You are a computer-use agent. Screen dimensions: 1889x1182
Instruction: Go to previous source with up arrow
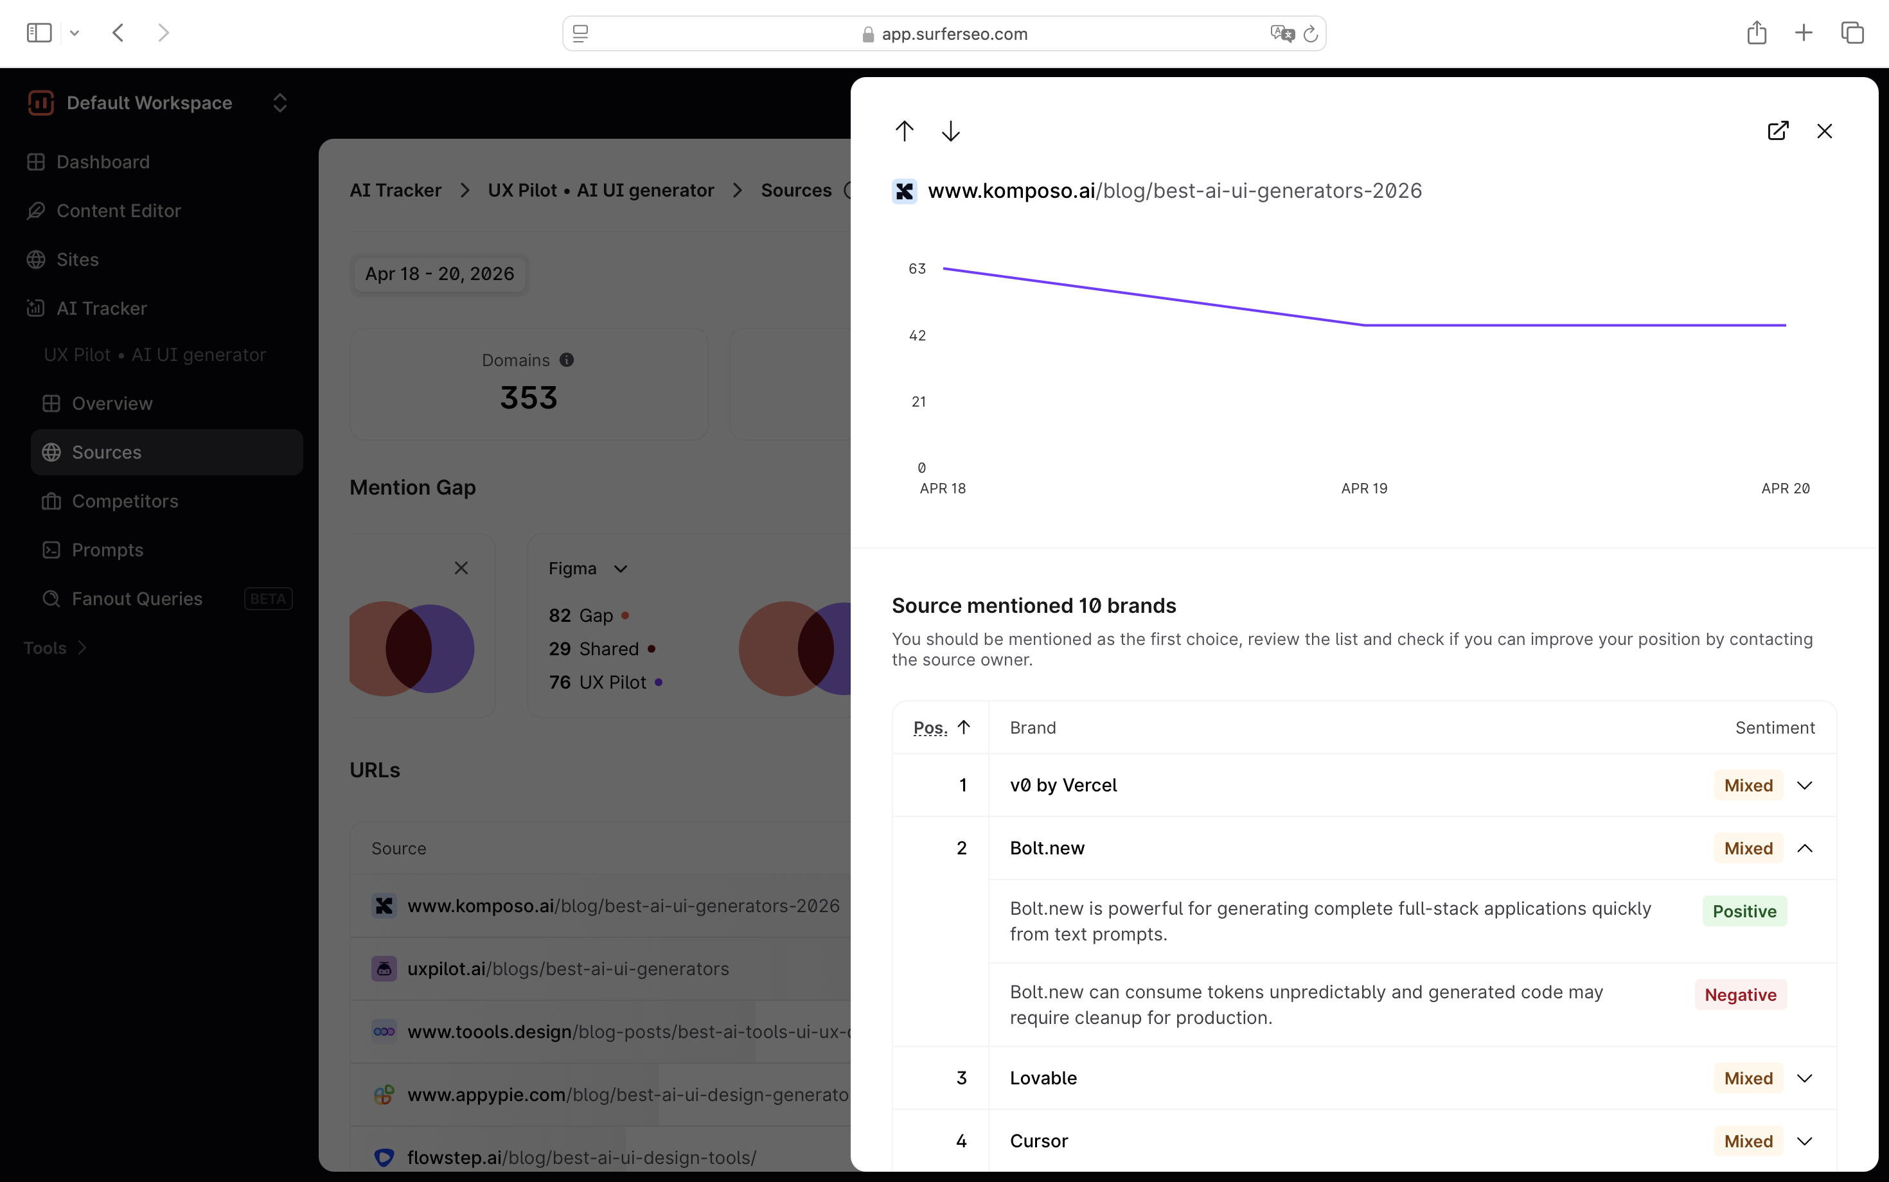click(x=905, y=130)
